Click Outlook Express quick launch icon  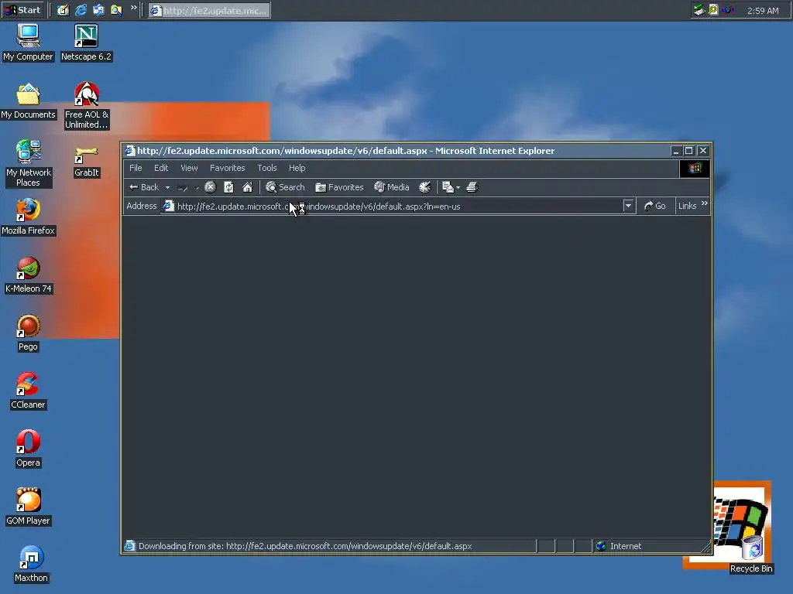pos(98,10)
